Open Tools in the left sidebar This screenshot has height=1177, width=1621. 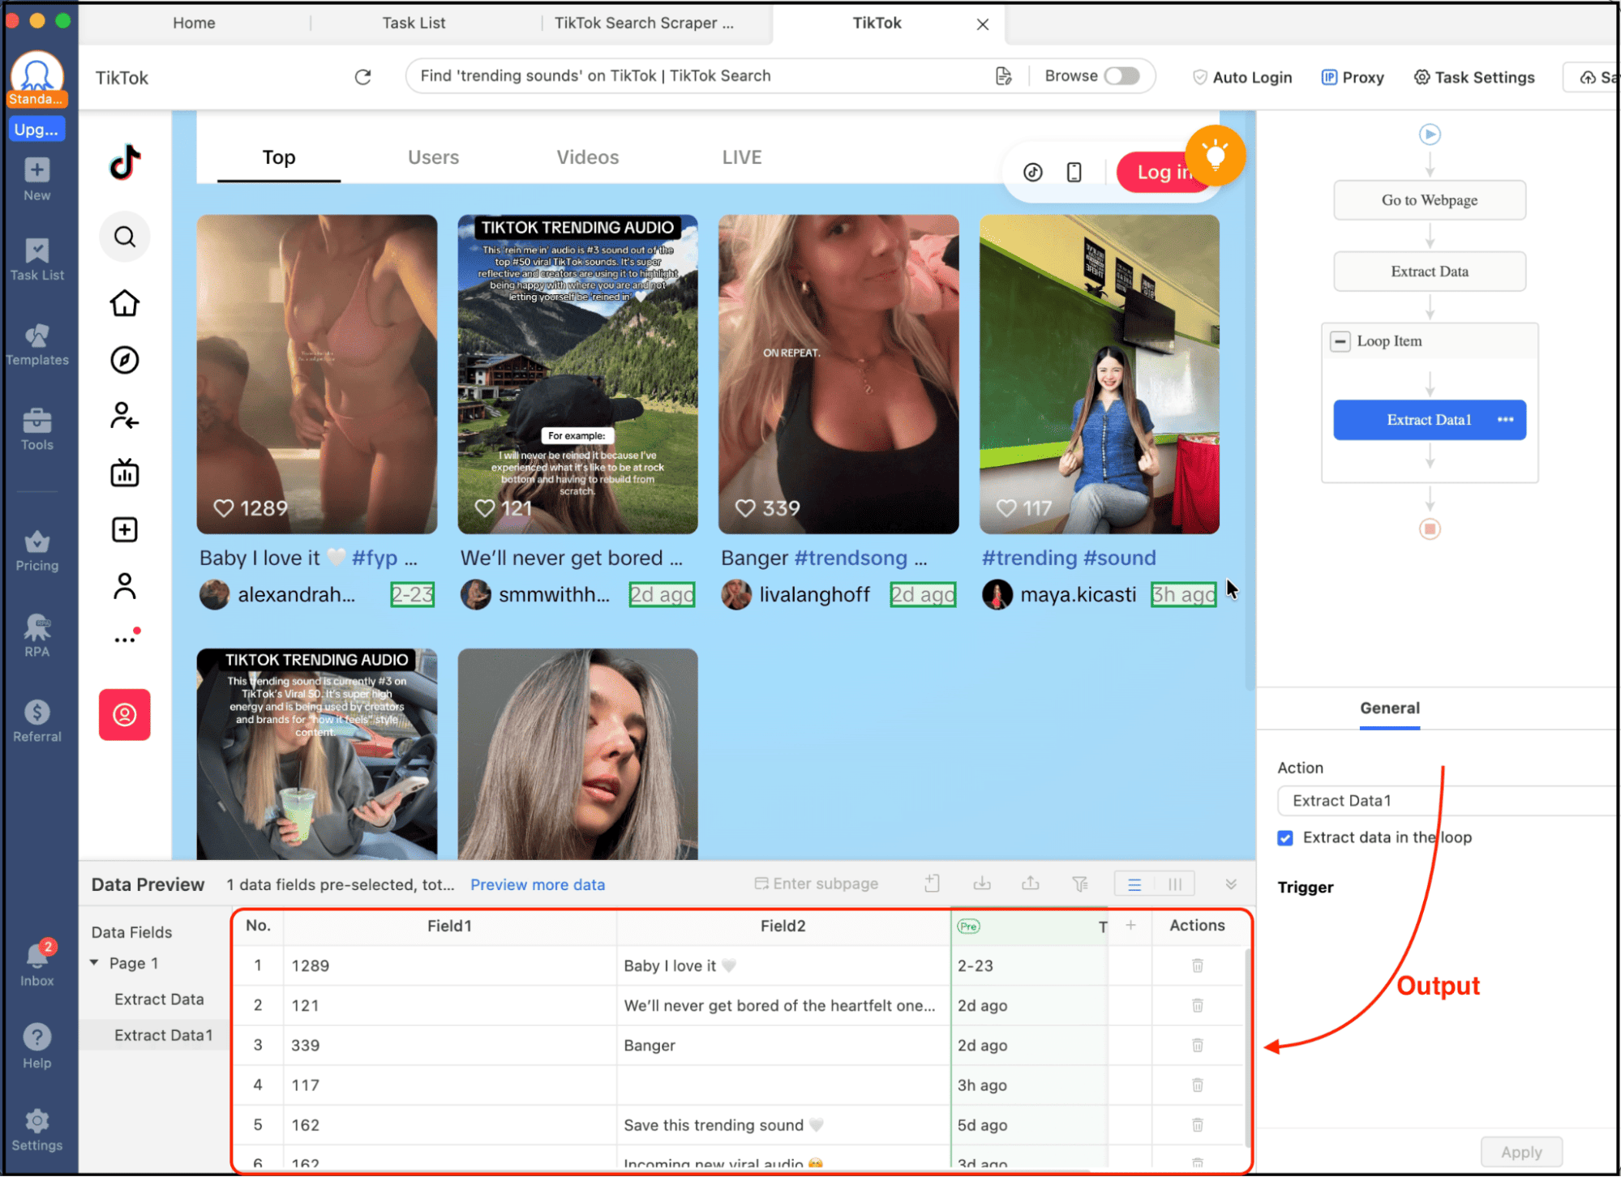(37, 430)
